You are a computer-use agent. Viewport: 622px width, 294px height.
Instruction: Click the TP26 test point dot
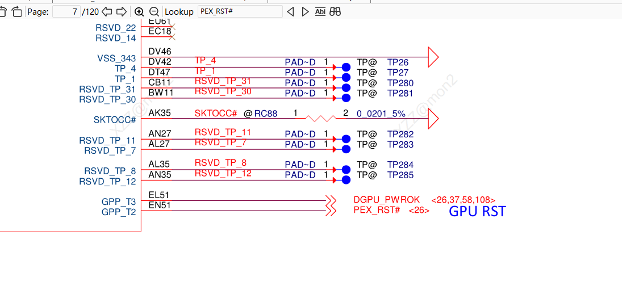tap(346, 67)
